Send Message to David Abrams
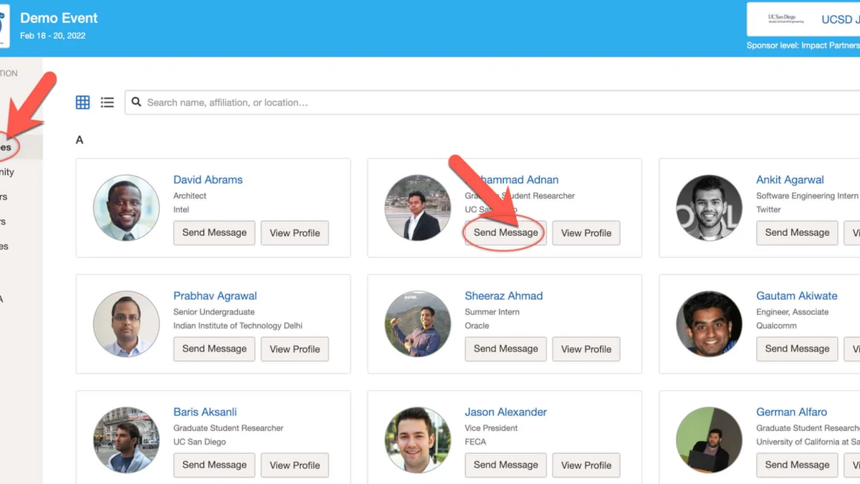860x484 pixels. (214, 233)
